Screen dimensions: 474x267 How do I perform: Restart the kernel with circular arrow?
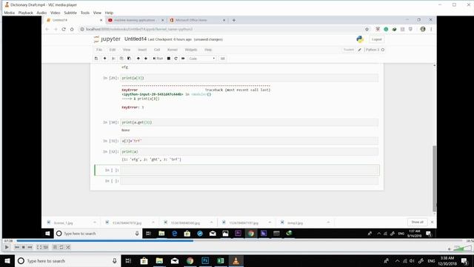pyautogui.click(x=176, y=59)
